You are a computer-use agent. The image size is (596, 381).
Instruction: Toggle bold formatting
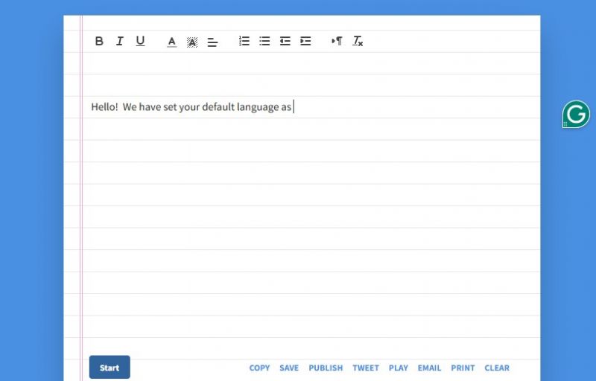pos(99,42)
